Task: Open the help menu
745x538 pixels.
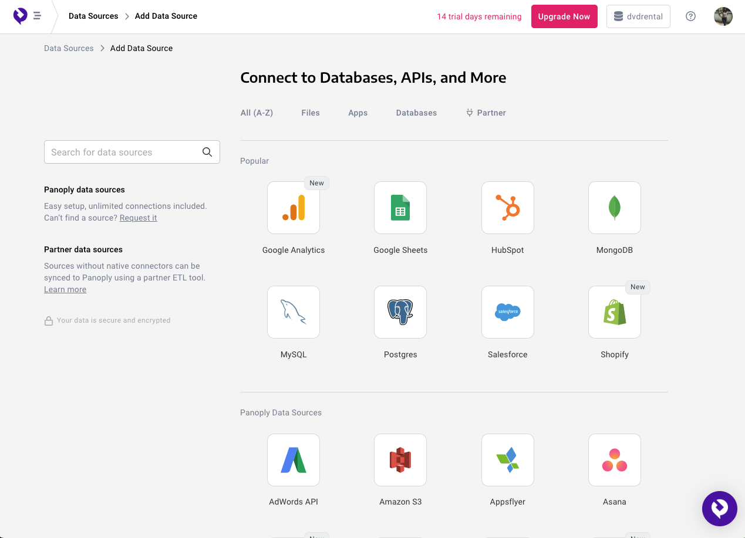Action: pyautogui.click(x=690, y=16)
